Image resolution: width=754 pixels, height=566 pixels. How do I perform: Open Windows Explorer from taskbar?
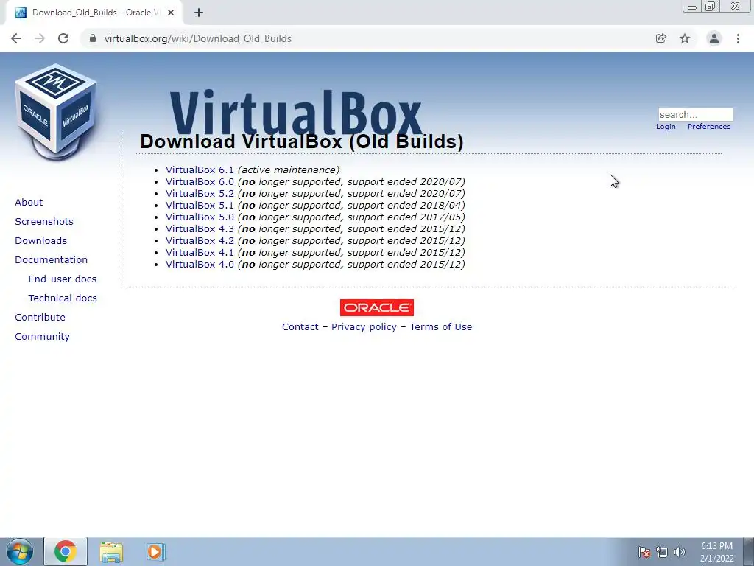(111, 552)
